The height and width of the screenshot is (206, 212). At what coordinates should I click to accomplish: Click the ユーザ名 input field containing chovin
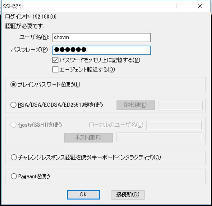pos(102,37)
